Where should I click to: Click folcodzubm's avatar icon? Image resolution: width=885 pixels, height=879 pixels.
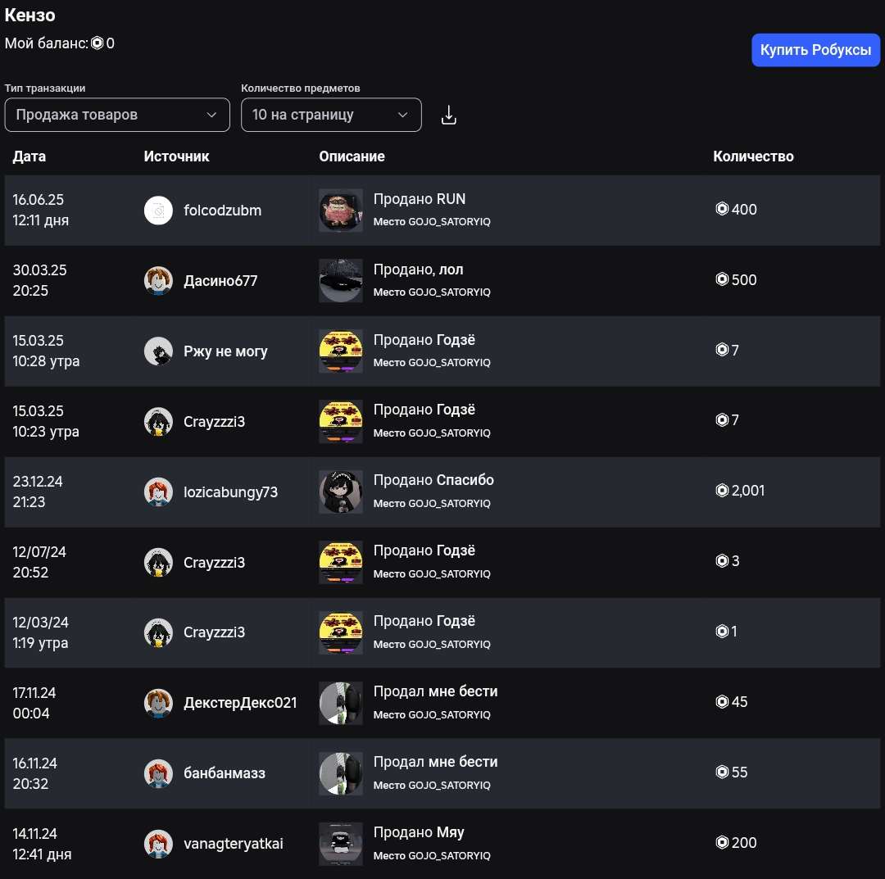(158, 211)
